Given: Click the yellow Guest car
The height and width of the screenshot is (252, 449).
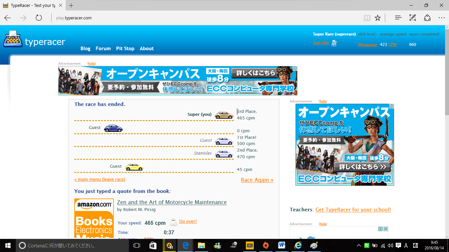Looking at the screenshot, I should click(134, 167).
